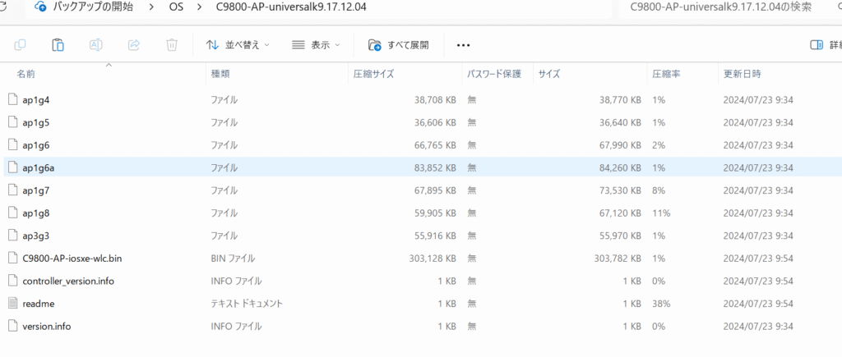Click the delete trash icon
Screen dimensions: 842x357
coord(172,45)
